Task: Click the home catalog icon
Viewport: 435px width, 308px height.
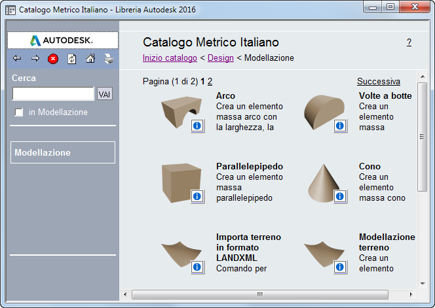Action: (x=90, y=58)
